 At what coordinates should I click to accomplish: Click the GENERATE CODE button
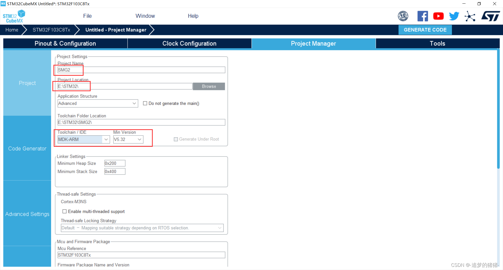point(425,30)
